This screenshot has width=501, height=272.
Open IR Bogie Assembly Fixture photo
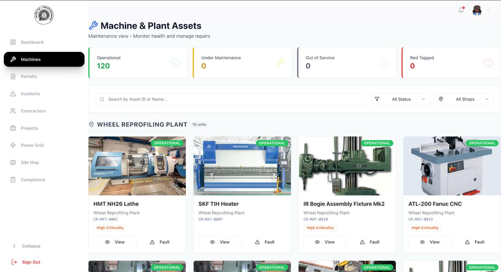(347, 166)
